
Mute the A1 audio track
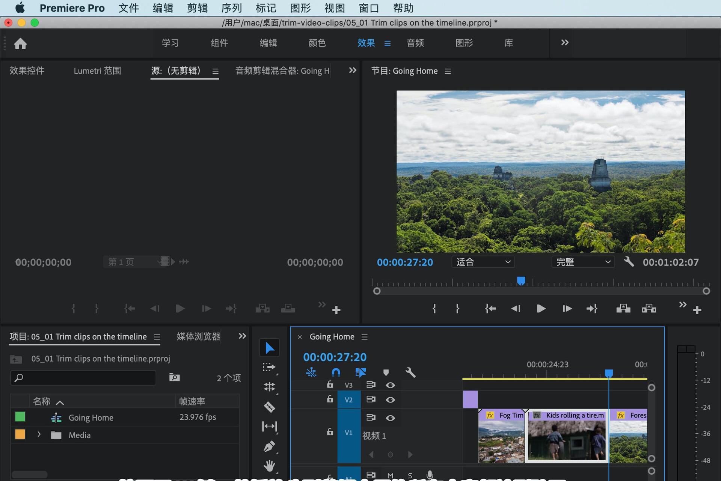390,476
